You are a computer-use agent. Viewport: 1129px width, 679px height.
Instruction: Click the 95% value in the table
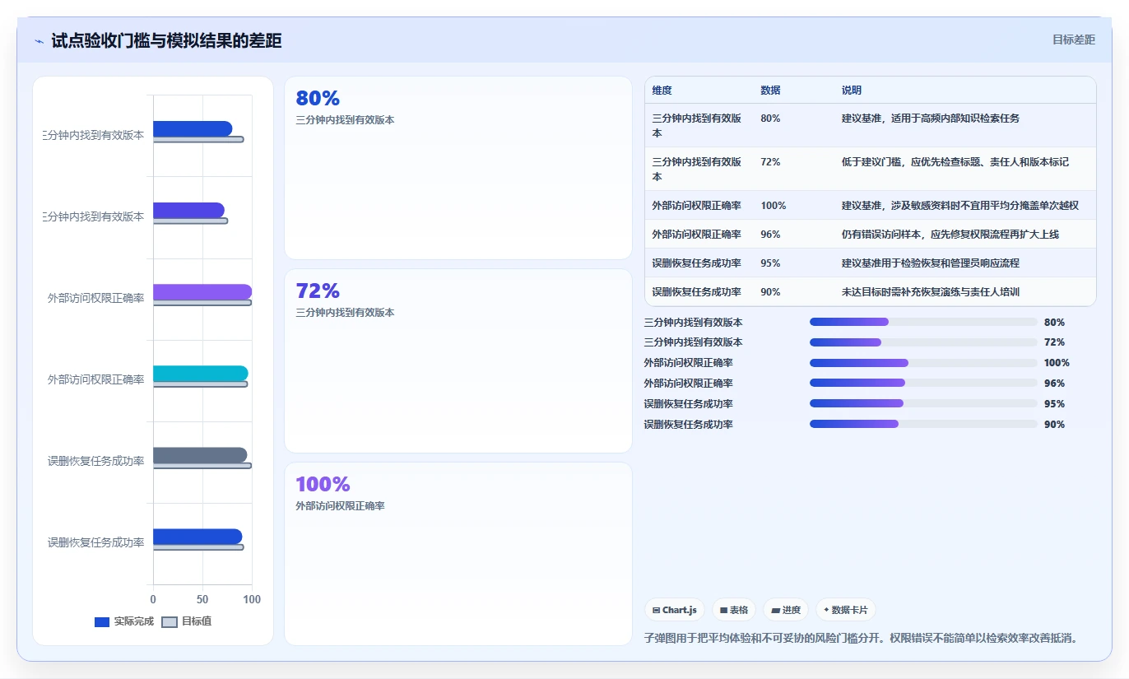770,263
